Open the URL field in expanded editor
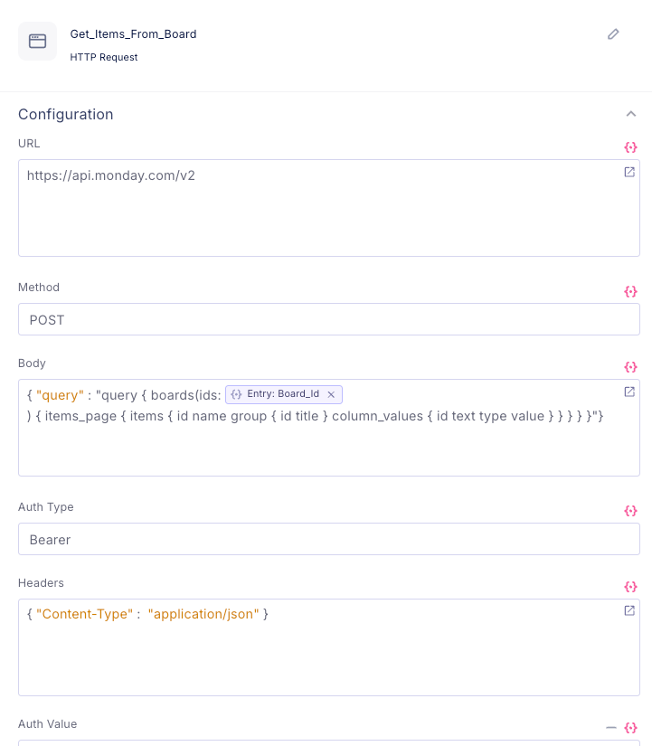This screenshot has width=652, height=746. point(629,172)
